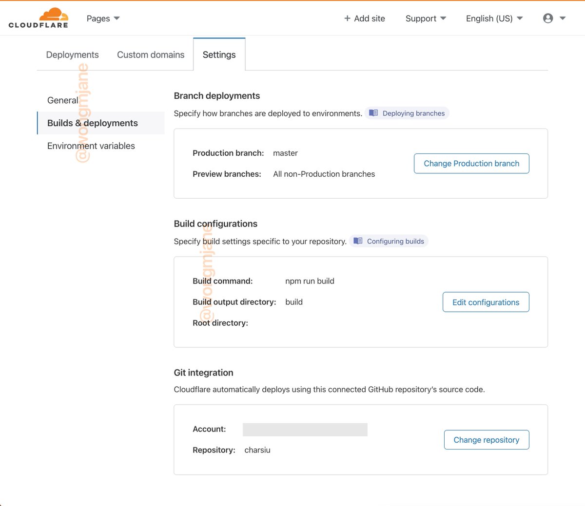Screen dimensions: 585x506
Task: Select the Settings tab
Action: coord(219,55)
